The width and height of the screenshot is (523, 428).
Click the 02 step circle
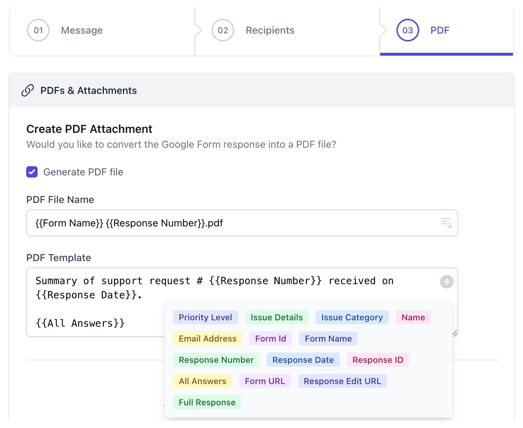pos(223,30)
